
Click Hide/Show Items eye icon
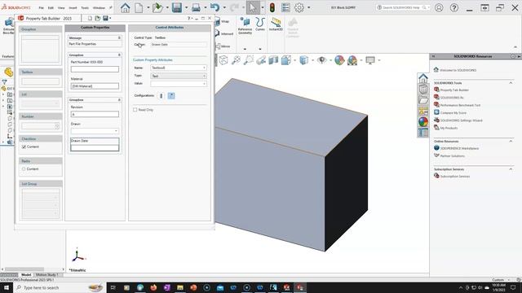(321, 60)
